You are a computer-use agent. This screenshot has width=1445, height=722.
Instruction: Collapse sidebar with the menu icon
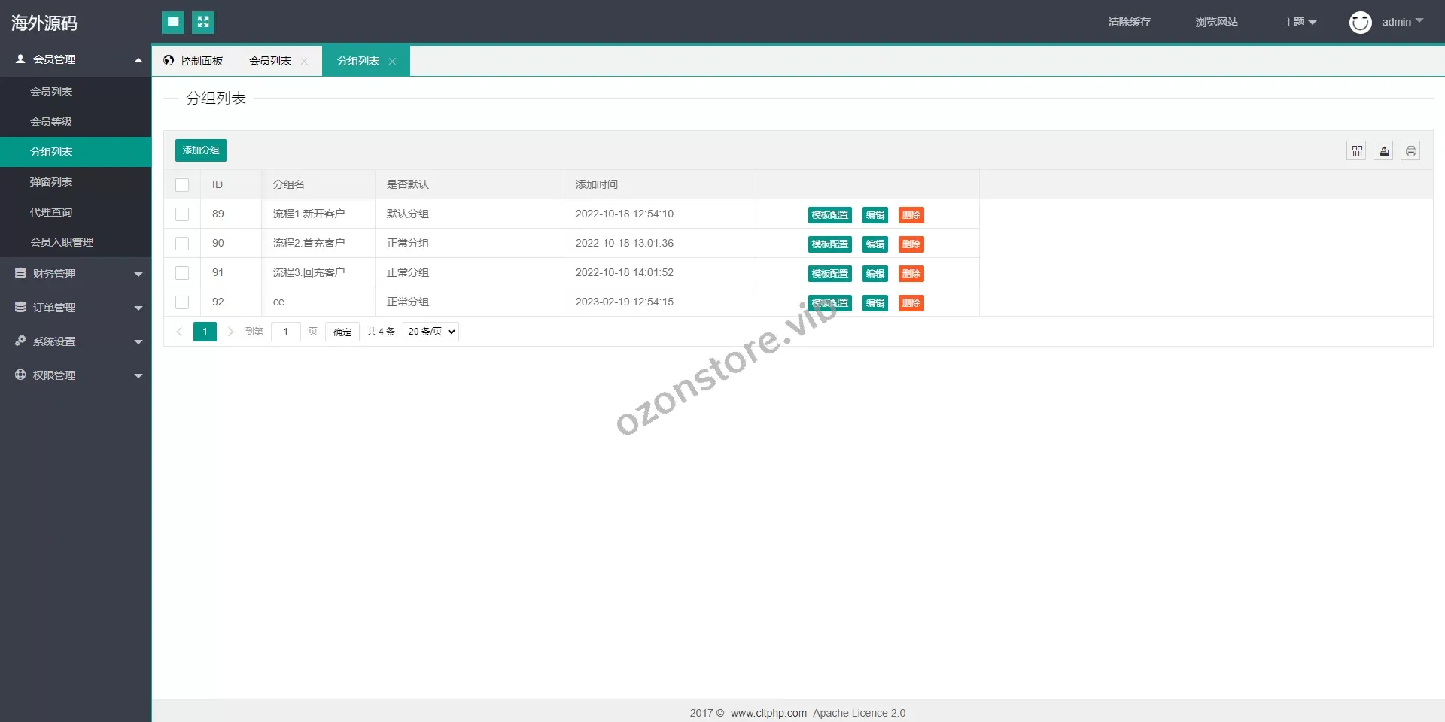(173, 23)
